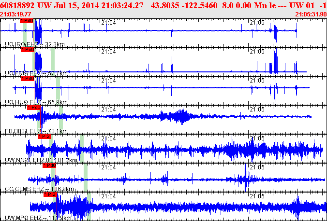Viewport: 327px width, 221px height.
Task: Click the UO HUO EHZ station label
Action: click(36, 102)
